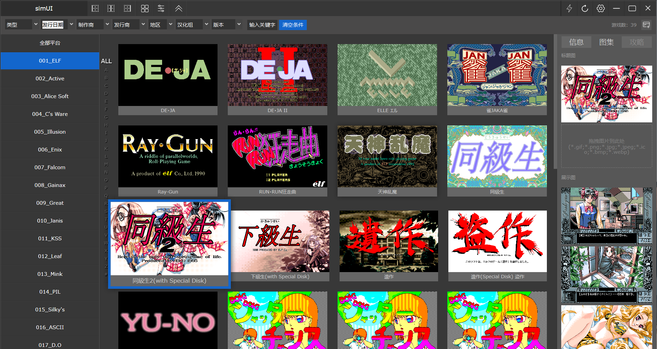Screen dimensions: 657x349
Task: Click the 拖拽图片到此处 image drop zone
Action: point(607,146)
